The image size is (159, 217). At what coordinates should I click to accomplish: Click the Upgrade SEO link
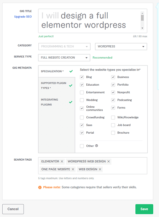pos(23,17)
